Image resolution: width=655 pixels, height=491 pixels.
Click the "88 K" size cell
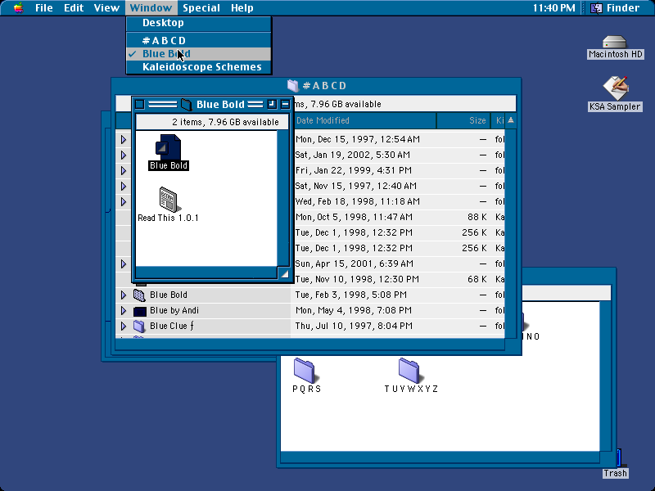(477, 217)
